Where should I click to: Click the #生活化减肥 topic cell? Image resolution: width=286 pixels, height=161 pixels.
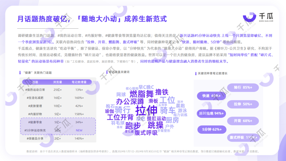coord(35,98)
